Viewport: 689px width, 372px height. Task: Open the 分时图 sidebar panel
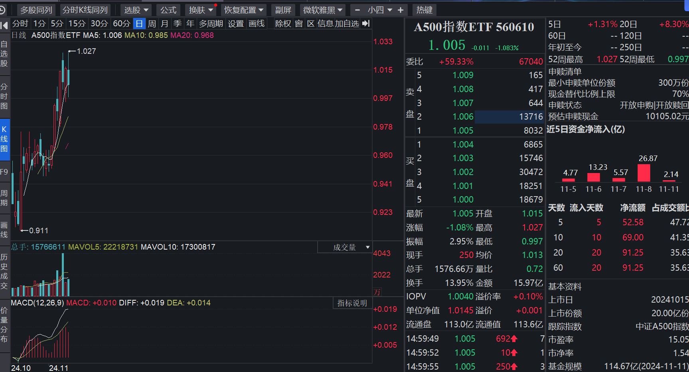(x=4, y=96)
